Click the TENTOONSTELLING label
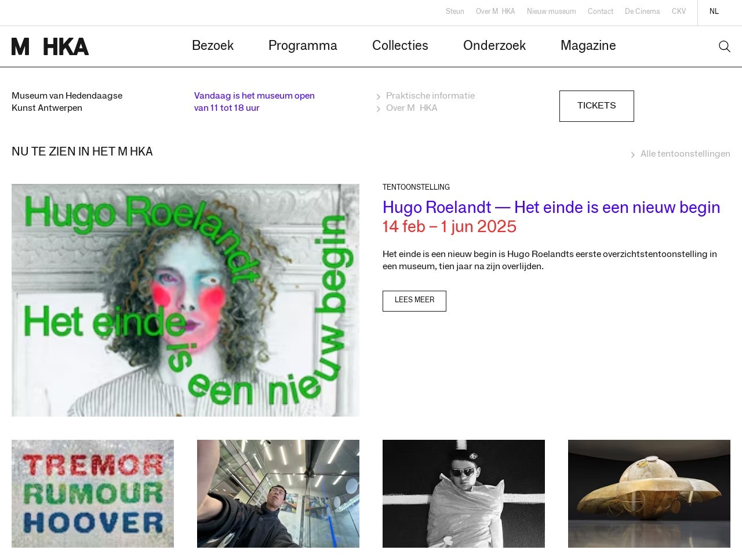Screen dimensions: 742x557 (x=416, y=187)
